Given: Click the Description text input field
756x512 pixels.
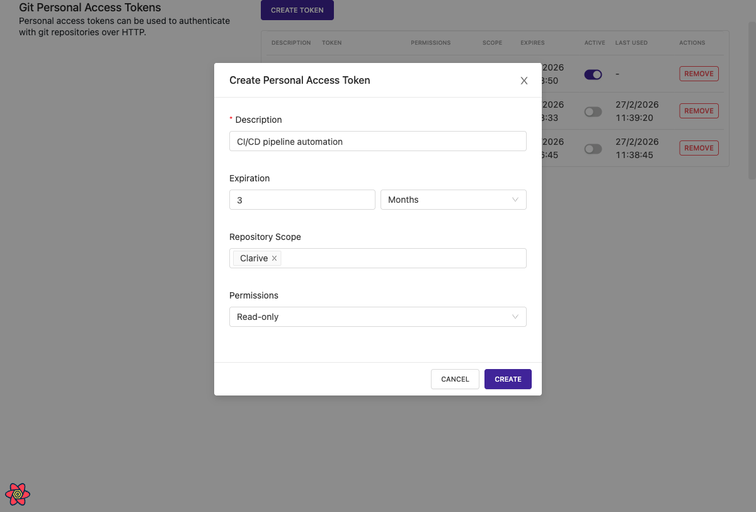Looking at the screenshot, I should tap(377, 141).
